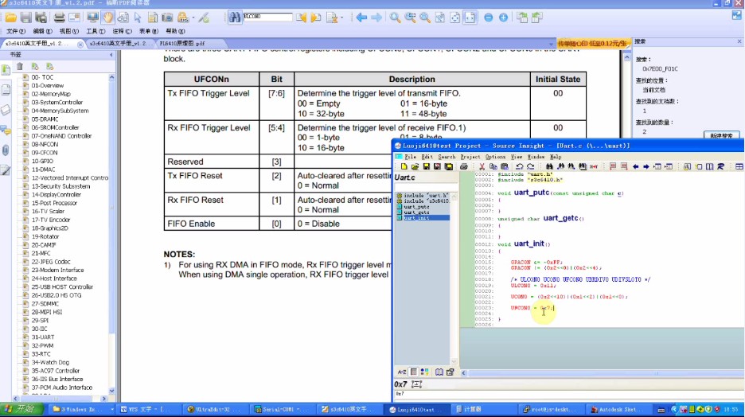The height and width of the screenshot is (417, 745).
Task: Click the binoculars Find icon in PDF reader
Action: point(235,18)
